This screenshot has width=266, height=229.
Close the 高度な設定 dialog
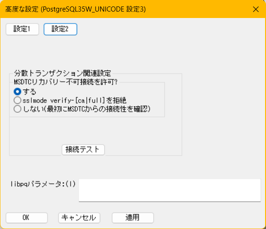click(x=256, y=9)
